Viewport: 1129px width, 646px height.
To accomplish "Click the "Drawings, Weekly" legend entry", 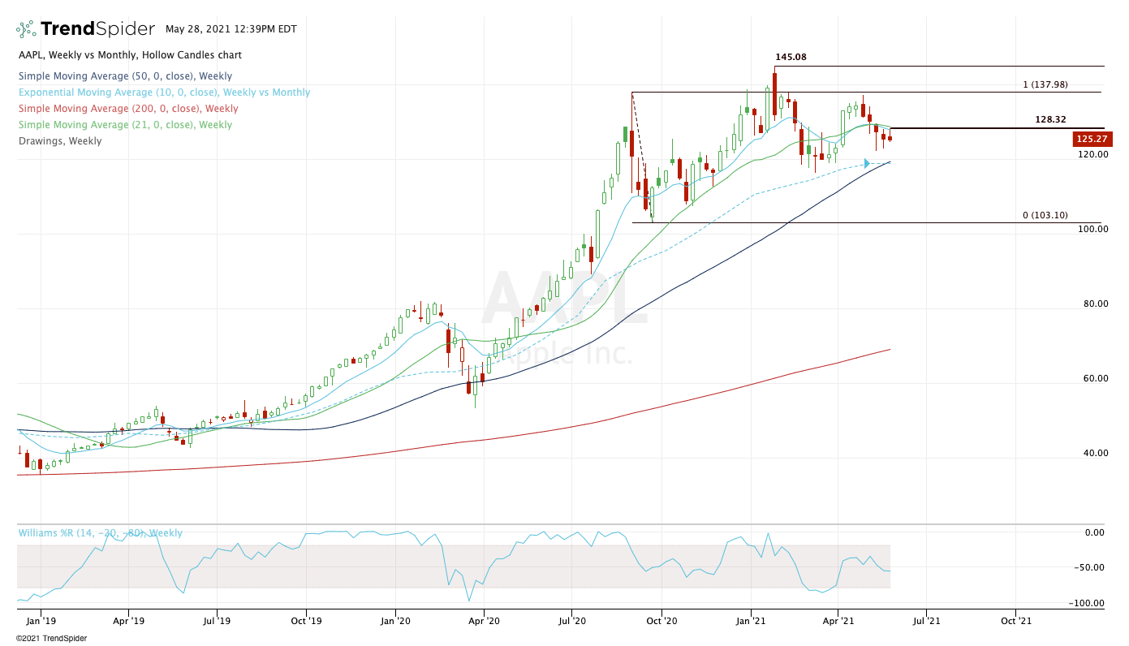I will [x=60, y=141].
